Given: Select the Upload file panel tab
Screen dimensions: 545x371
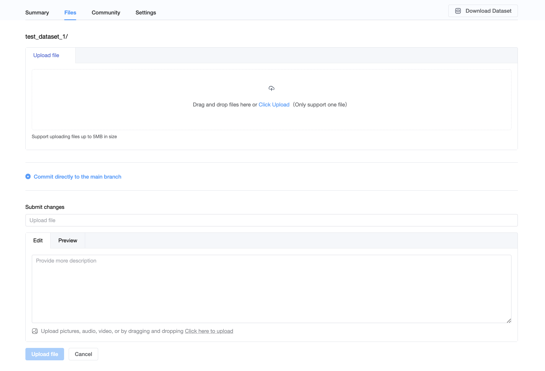Looking at the screenshot, I should 46,55.
